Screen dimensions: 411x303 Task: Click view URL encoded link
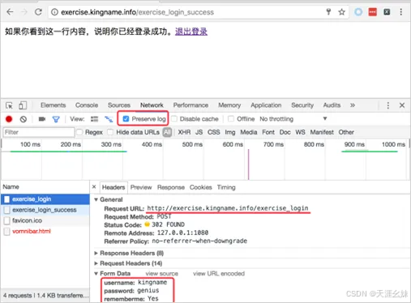tap(219, 274)
